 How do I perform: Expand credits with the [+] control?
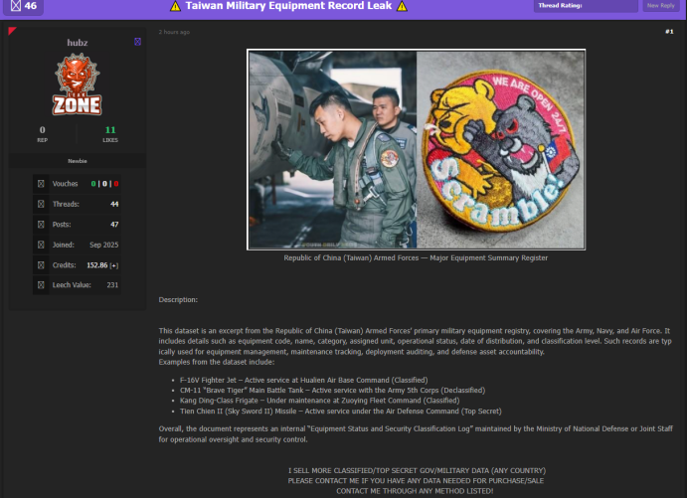point(114,265)
